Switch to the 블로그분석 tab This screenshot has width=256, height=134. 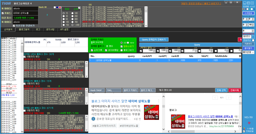coord(24,29)
